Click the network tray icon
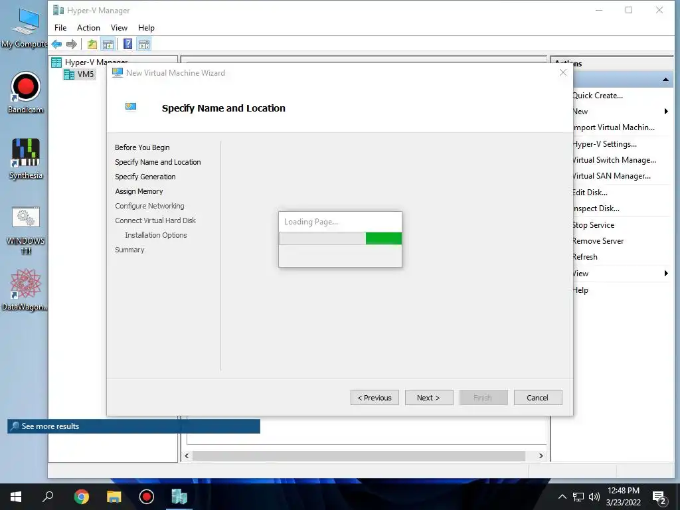The image size is (680, 510). [x=578, y=497]
